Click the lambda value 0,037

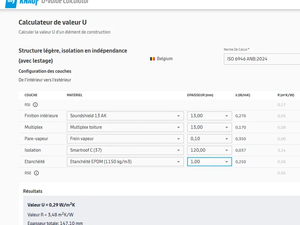click(x=241, y=150)
